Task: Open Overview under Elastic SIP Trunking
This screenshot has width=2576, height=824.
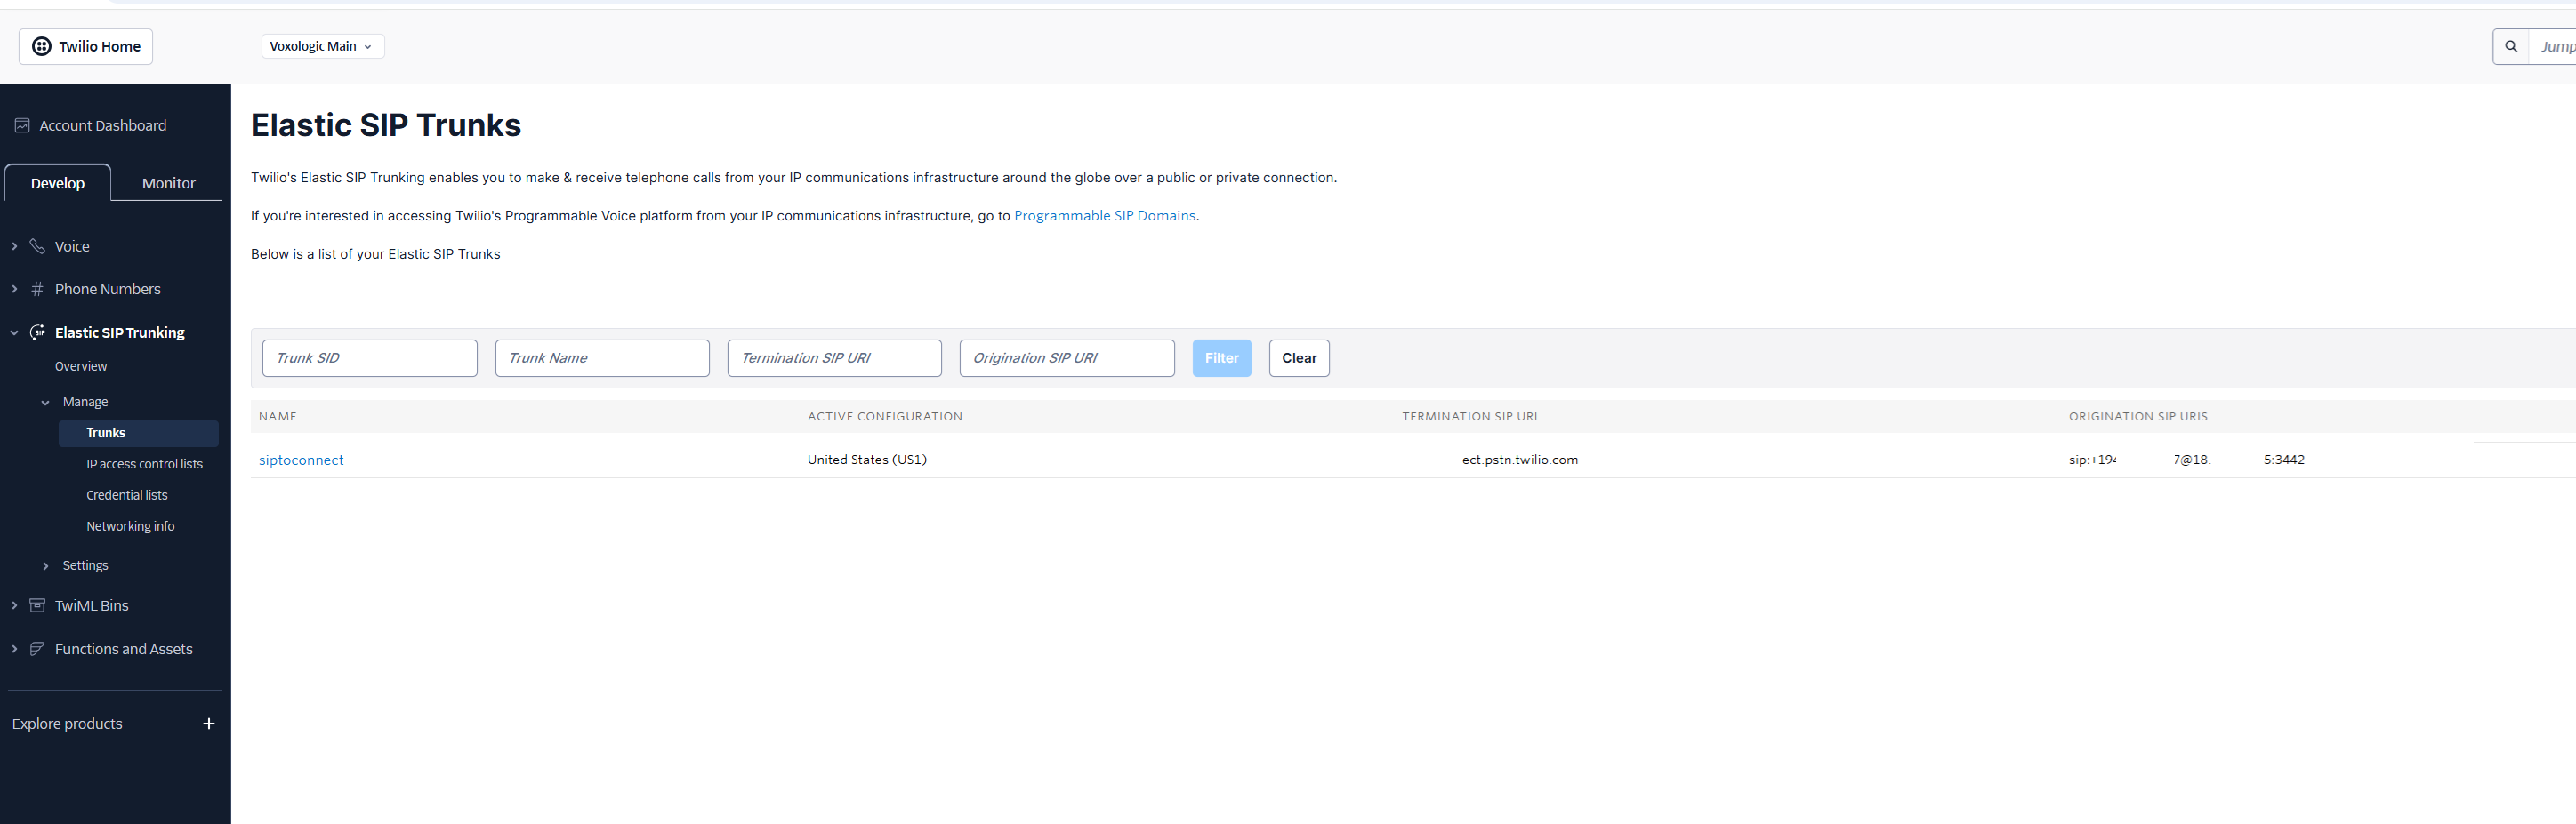Action: 81,366
